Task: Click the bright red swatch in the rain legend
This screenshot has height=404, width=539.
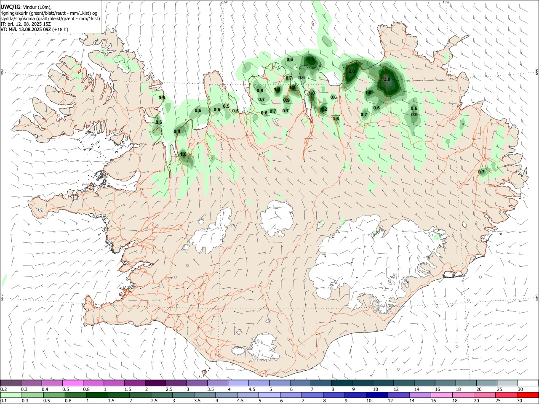Action: point(528,395)
